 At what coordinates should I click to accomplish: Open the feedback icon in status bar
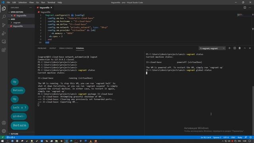(x=246, y=137)
